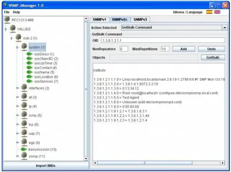This screenshot has width=231, height=172.
Task: Open the Help menu
Action: click(x=16, y=12)
